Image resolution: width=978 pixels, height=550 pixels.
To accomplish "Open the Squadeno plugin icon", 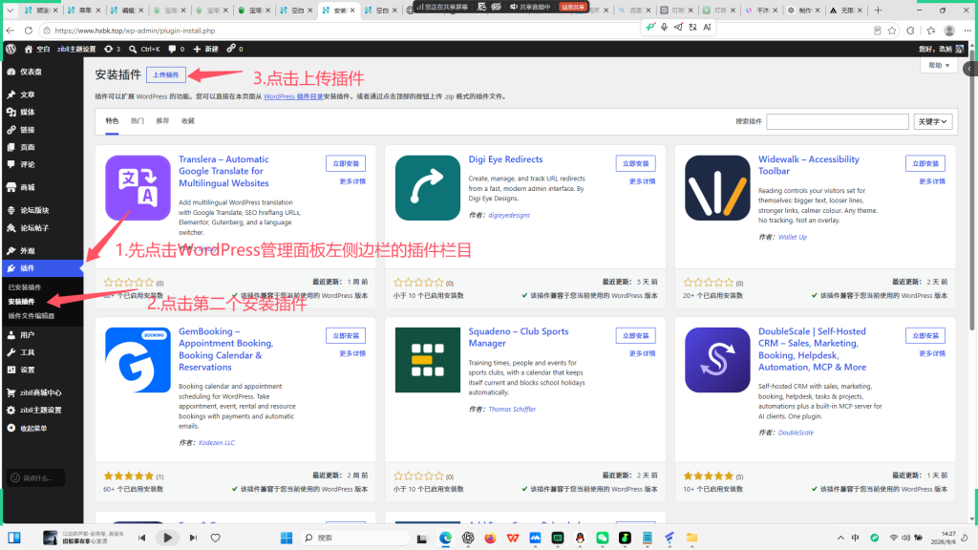I will click(428, 360).
